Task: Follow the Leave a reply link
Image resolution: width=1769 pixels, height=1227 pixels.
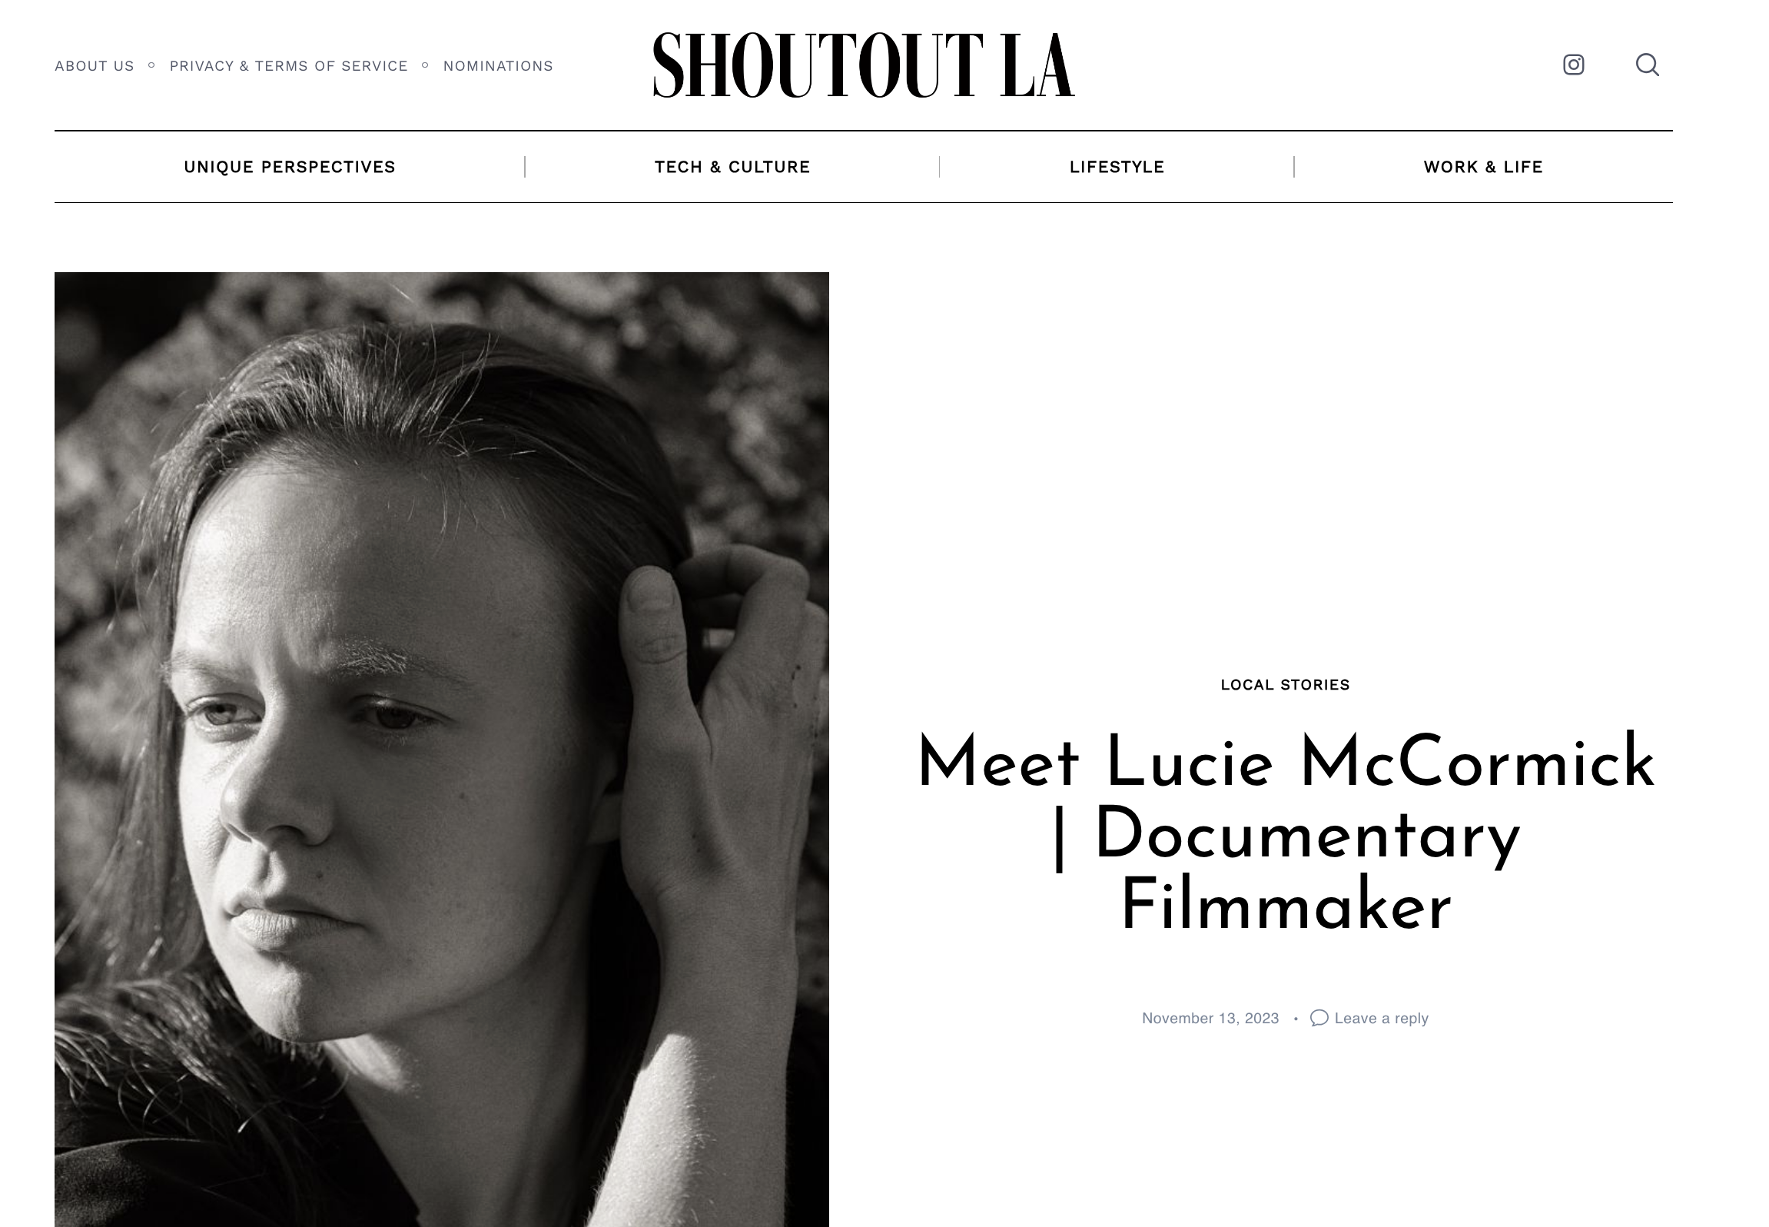Action: (x=1381, y=1018)
